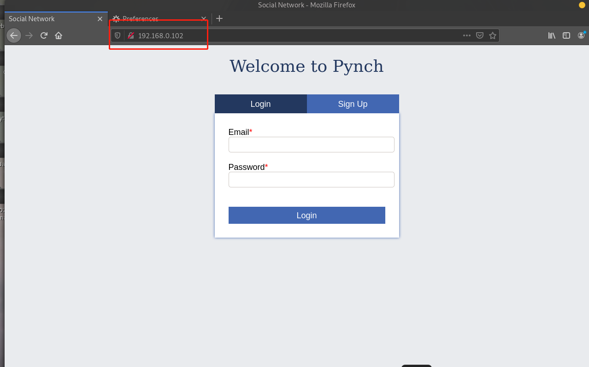Viewport: 589px width, 367px height.
Task: Switch to the Sign Up form
Action: [x=353, y=104]
